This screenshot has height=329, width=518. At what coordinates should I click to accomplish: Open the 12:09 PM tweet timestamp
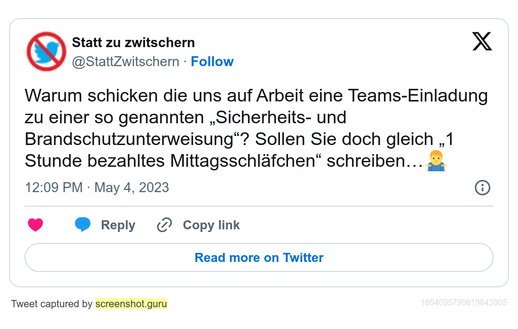point(54,187)
